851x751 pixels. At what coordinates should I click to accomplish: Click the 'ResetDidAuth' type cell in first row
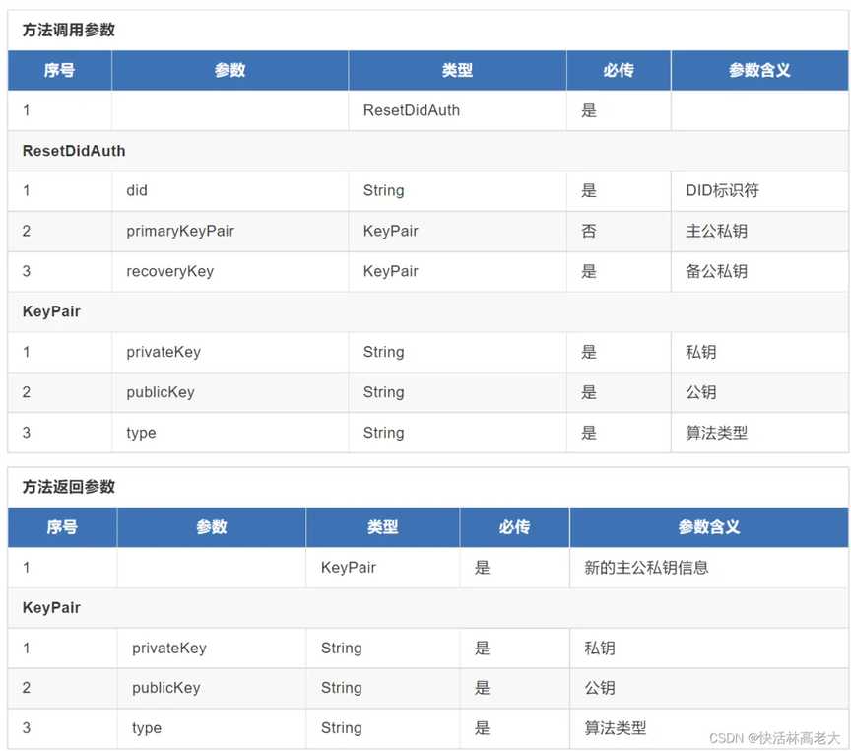pos(412,110)
